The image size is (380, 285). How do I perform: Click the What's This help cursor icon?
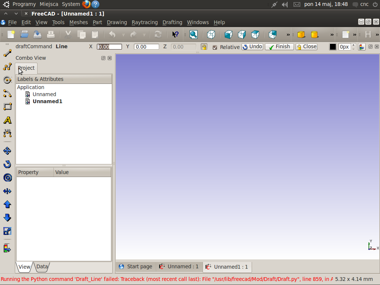click(175, 35)
